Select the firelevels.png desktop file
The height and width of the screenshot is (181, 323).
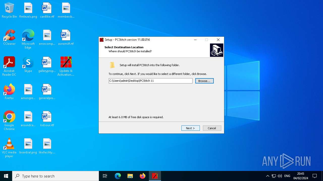coord(28,10)
